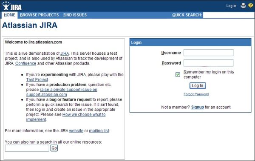Open help via the question mark icon
The width and height of the screenshot is (255, 161).
pyautogui.click(x=251, y=6)
